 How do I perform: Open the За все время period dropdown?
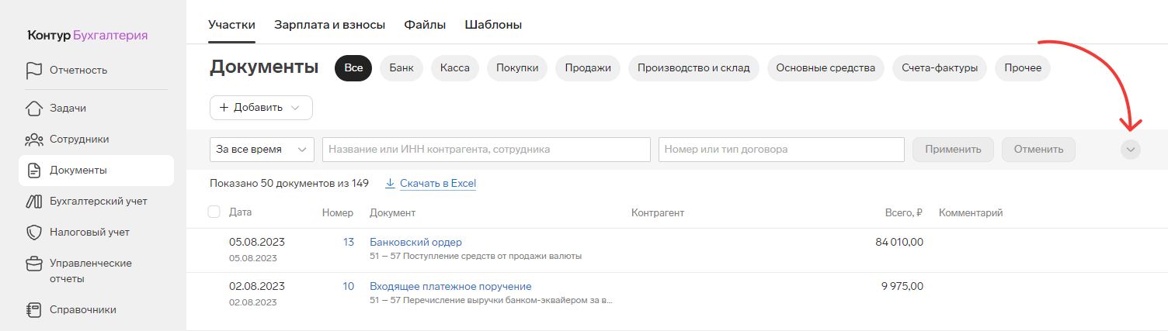click(x=262, y=150)
